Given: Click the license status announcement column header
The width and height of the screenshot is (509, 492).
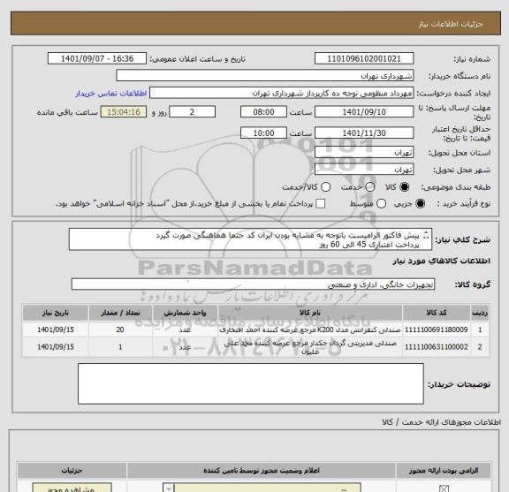Looking at the screenshot, I should (x=262, y=470).
